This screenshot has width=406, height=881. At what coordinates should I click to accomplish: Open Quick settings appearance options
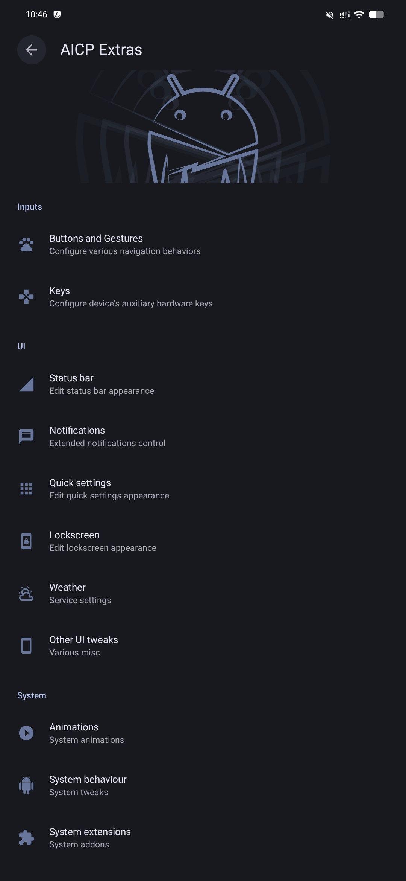click(109, 489)
